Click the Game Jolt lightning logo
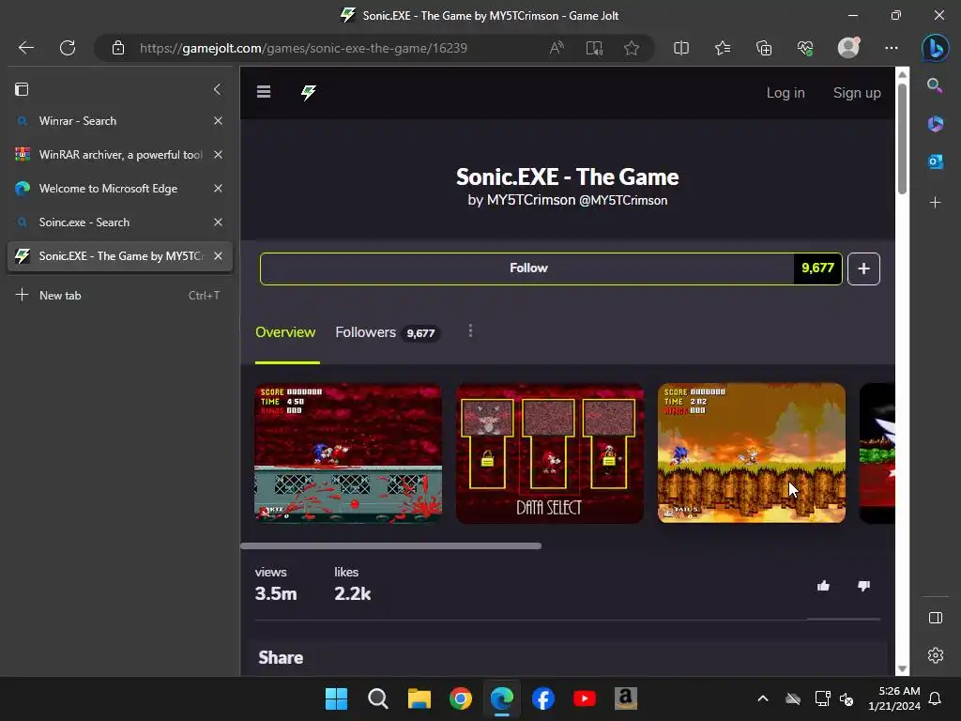The image size is (961, 721). (308, 92)
